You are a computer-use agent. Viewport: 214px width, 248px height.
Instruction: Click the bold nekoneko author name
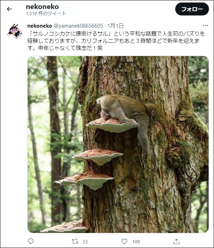(39, 26)
